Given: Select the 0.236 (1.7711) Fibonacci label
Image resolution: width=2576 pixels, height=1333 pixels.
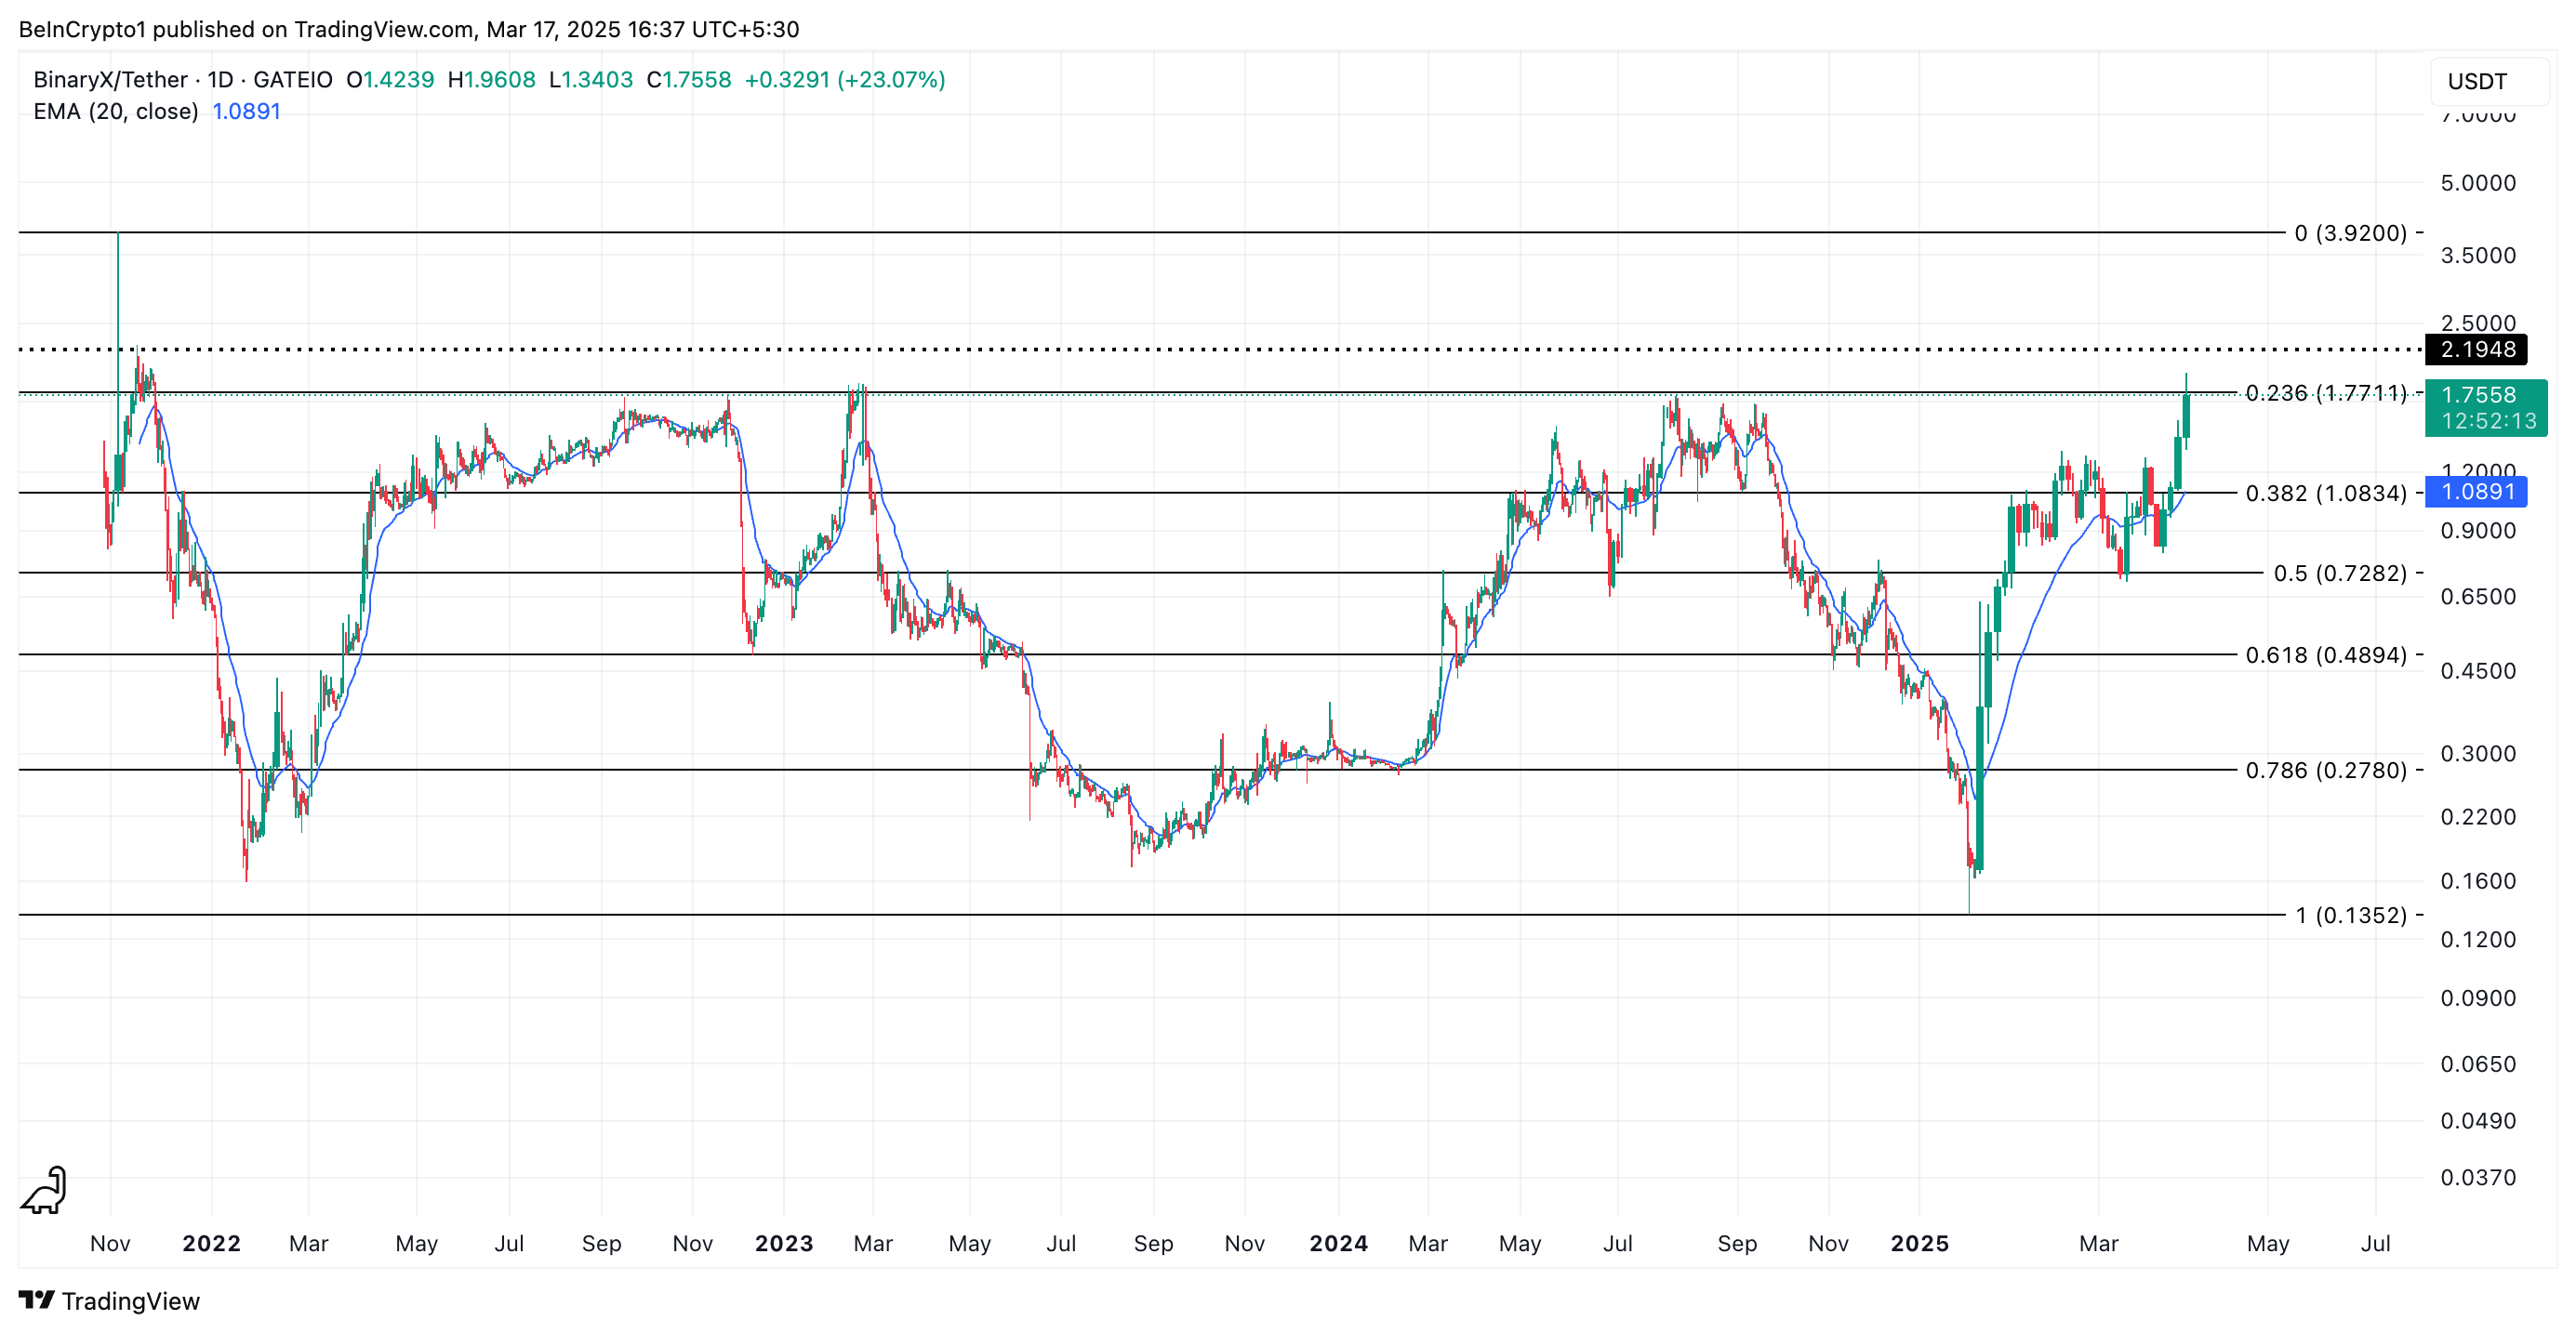Looking at the screenshot, I should pyautogui.click(x=2324, y=392).
